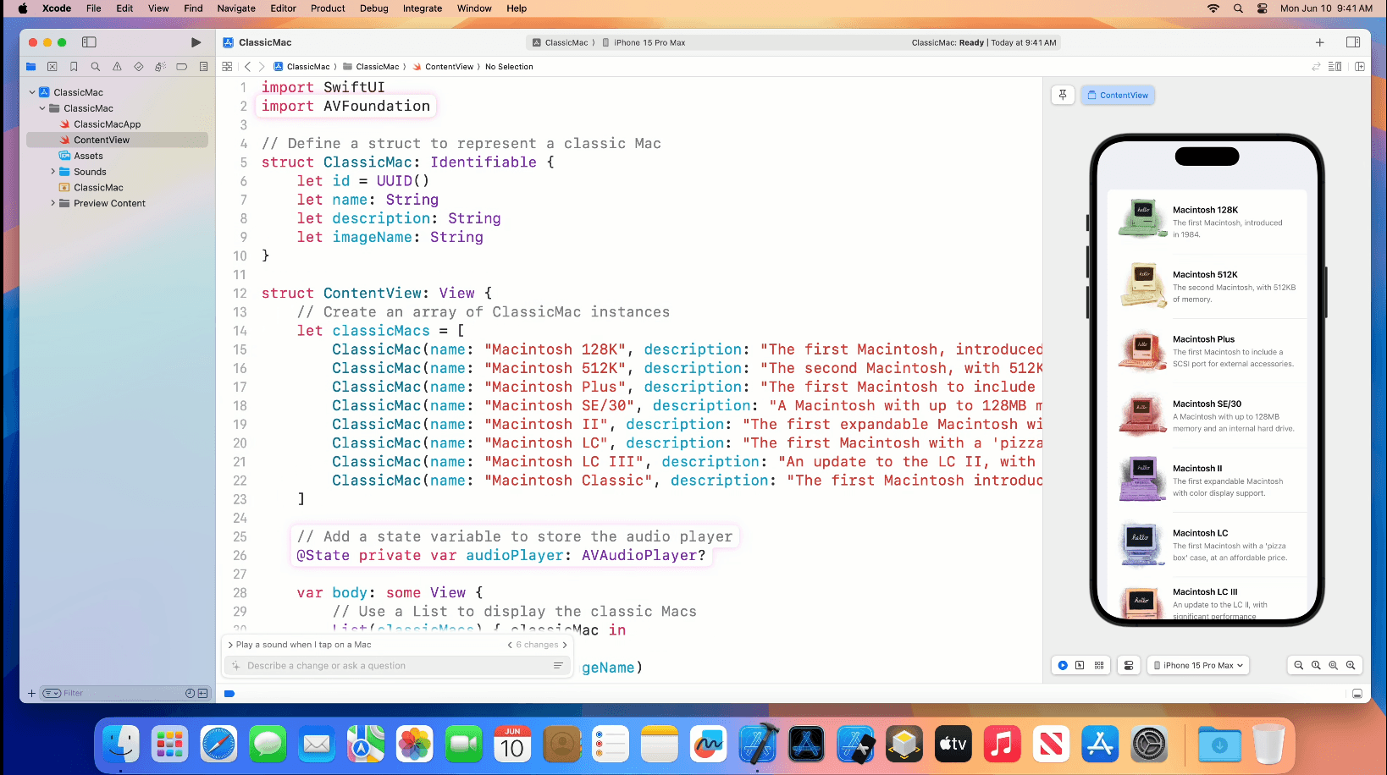Open the Find navigator magnifying glass

(x=95, y=66)
